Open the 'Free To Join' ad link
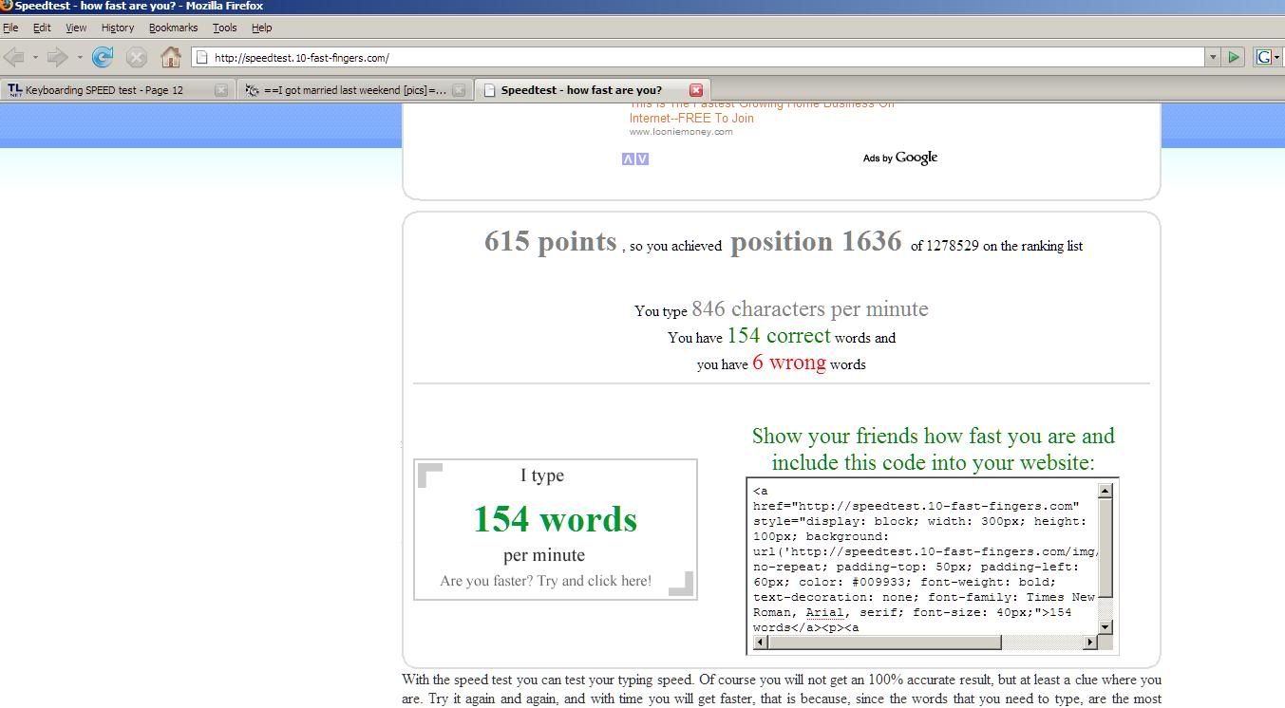 (x=691, y=119)
